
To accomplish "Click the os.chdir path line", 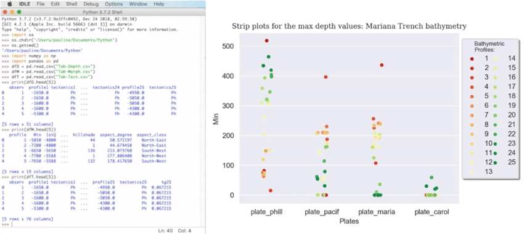I will [59, 41].
